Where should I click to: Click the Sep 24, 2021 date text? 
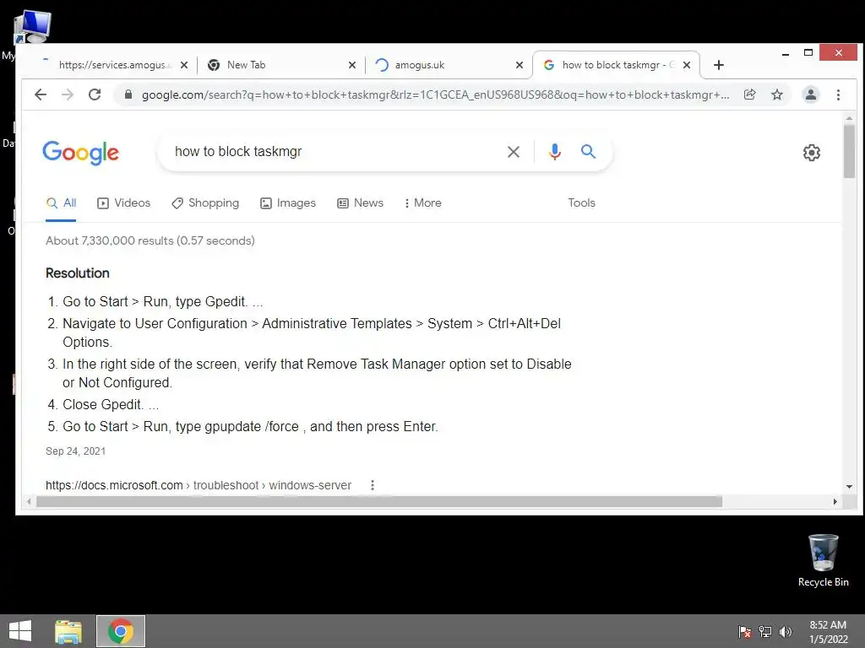75,451
